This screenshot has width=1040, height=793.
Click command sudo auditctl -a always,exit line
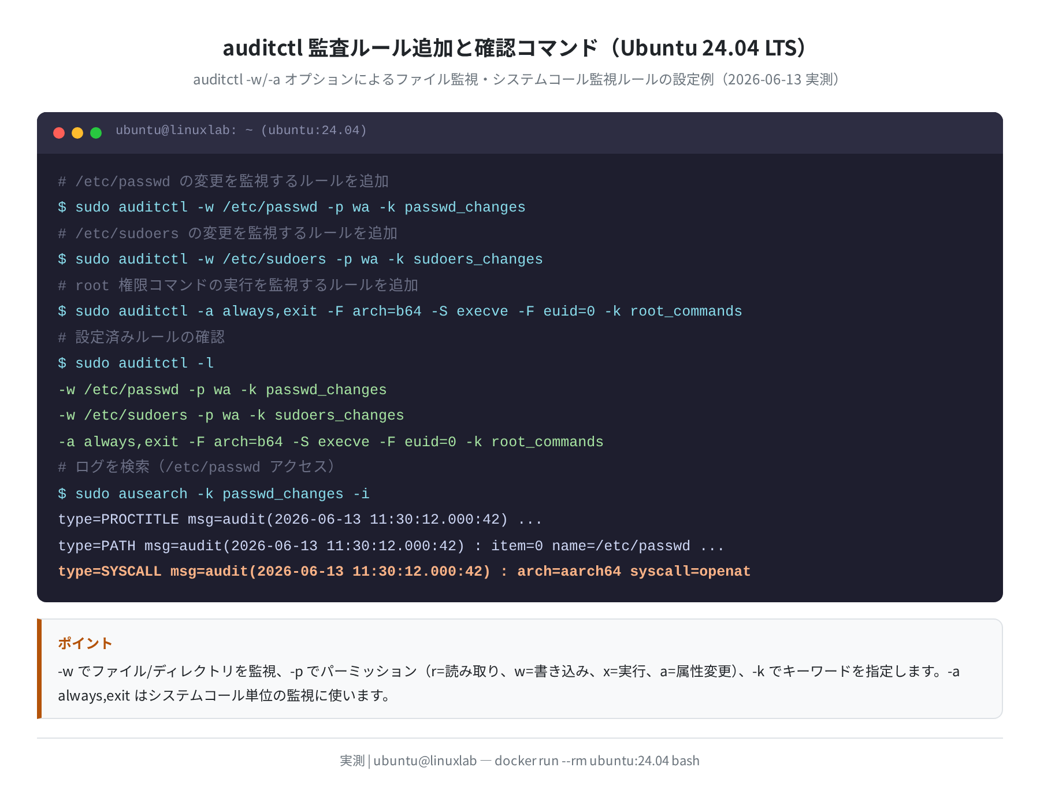pyautogui.click(x=400, y=312)
